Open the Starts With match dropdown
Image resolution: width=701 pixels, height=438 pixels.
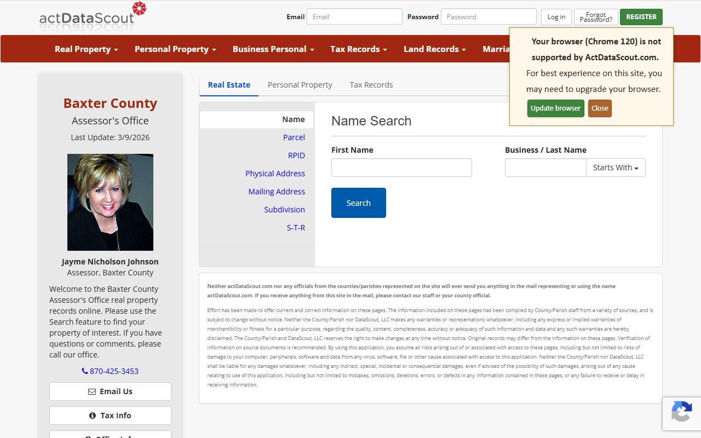(x=616, y=168)
